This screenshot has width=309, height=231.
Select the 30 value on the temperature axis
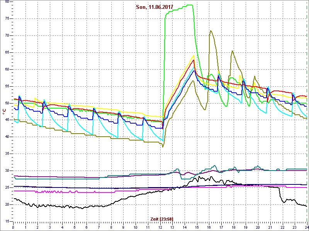7,171
